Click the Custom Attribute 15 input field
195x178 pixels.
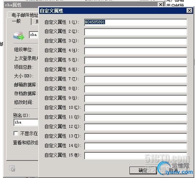[x=136, y=155]
